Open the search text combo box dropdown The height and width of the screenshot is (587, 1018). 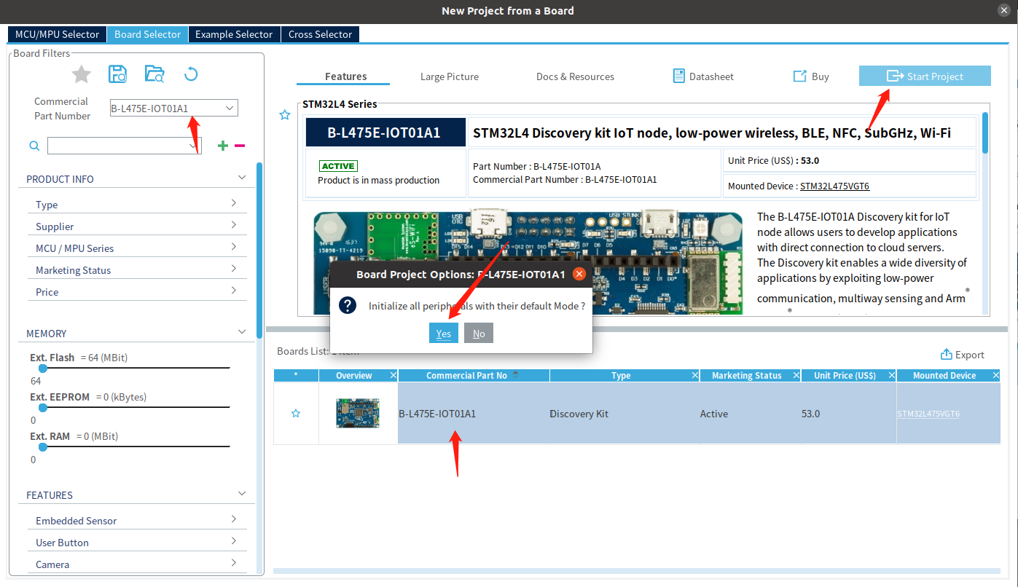[x=194, y=146]
